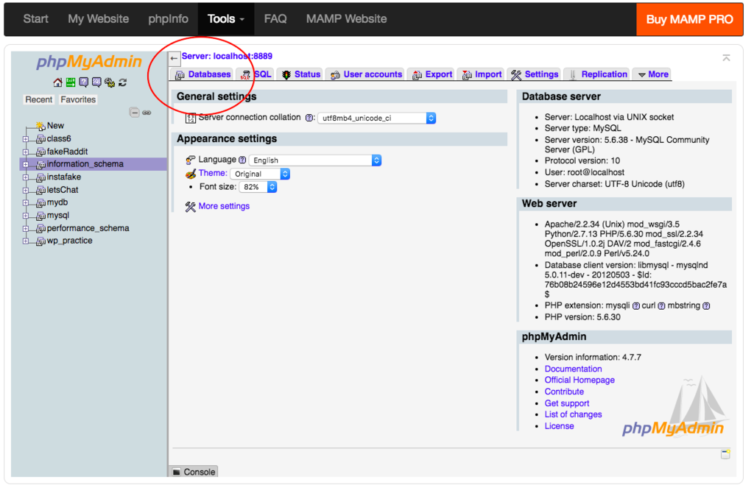This screenshot has height=488, width=754.
Task: Click the mysql database icon
Action: tap(41, 216)
